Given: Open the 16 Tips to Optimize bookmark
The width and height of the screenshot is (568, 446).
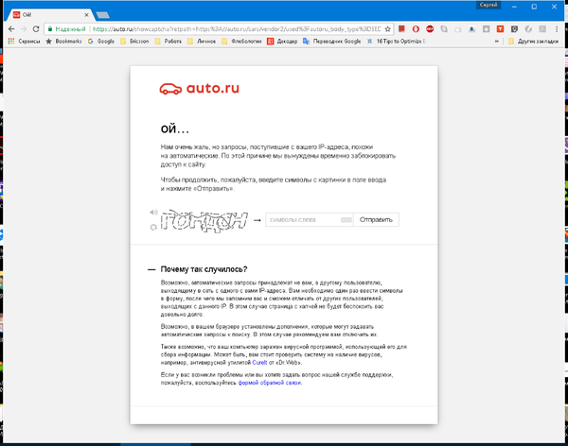Looking at the screenshot, I should 397,42.
